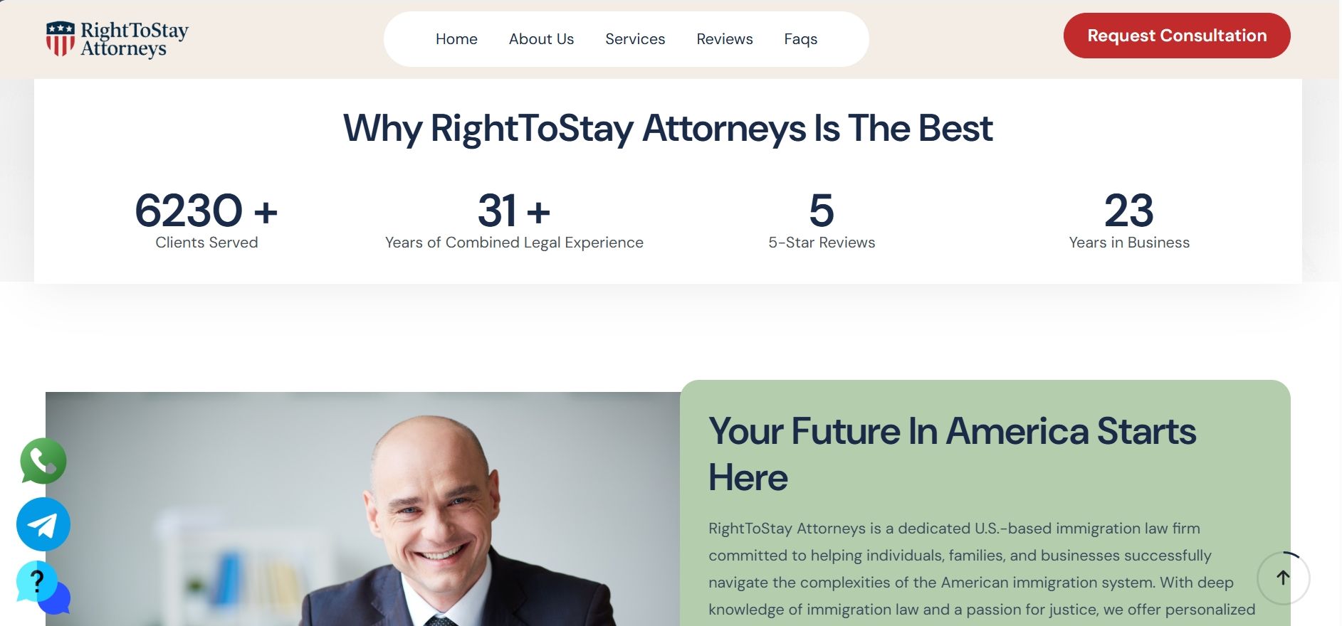Open the Telegram contact icon
1342x626 pixels.
43,525
